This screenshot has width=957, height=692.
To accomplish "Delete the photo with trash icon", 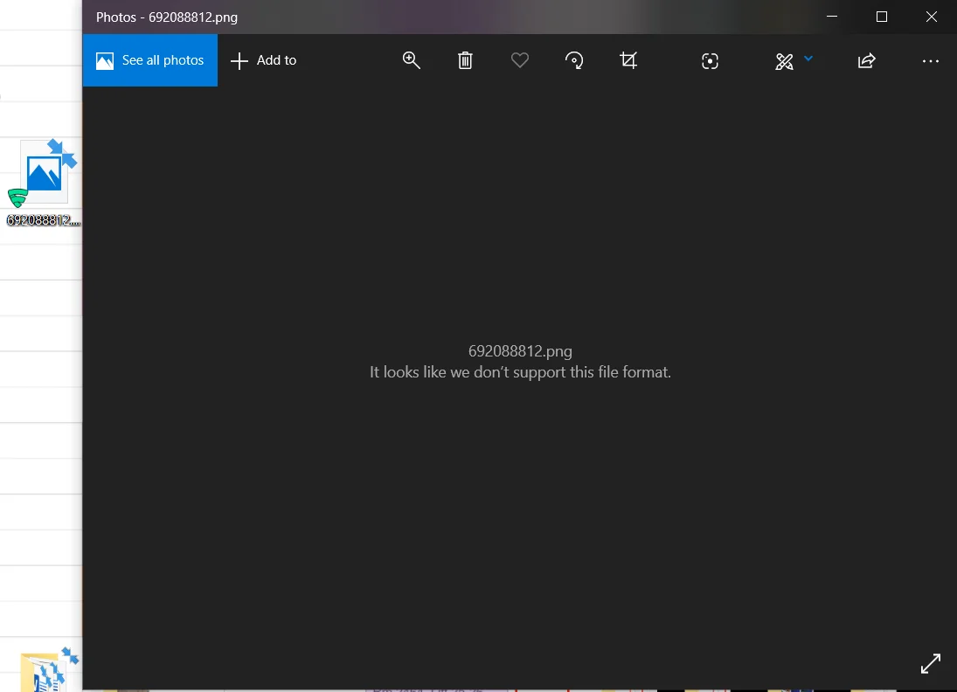I will click(x=465, y=60).
